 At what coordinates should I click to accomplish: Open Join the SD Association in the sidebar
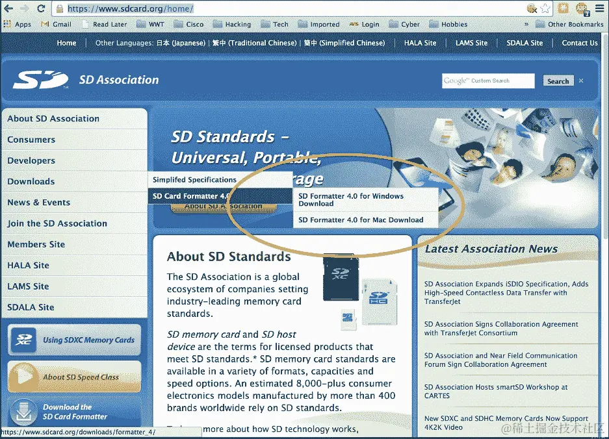pyautogui.click(x=75, y=223)
